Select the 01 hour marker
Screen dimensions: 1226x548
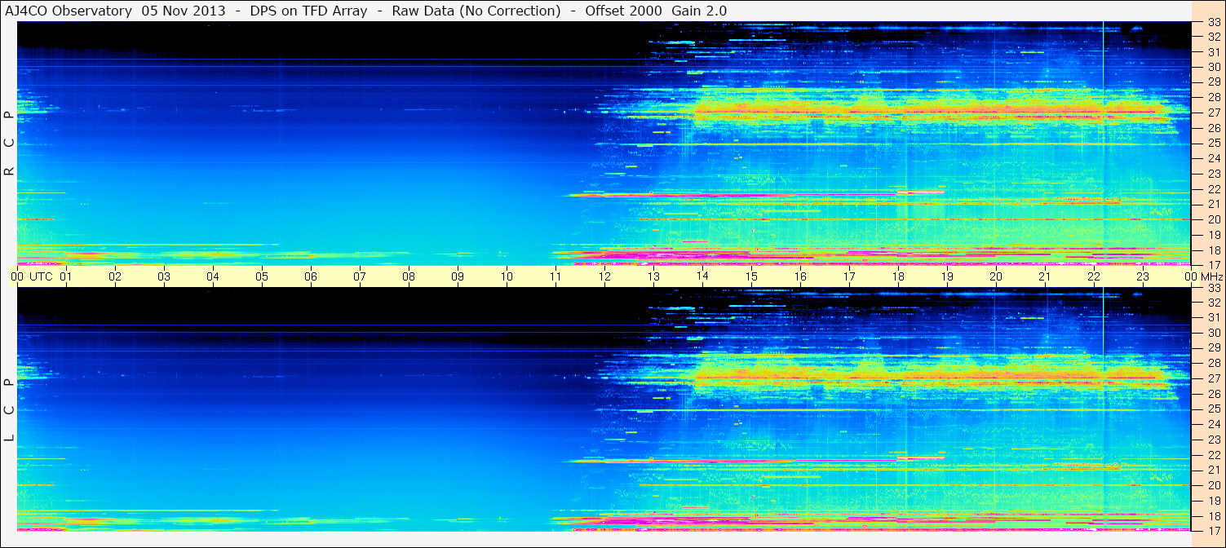point(66,276)
